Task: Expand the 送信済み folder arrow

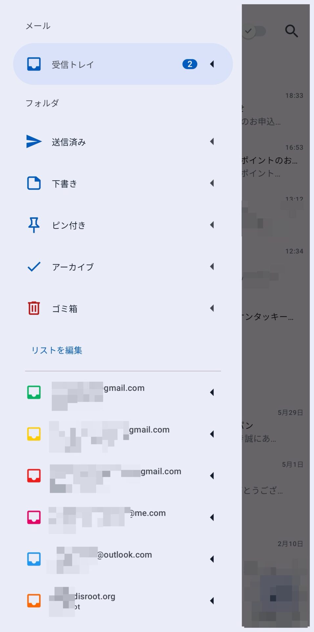Action: click(x=212, y=142)
